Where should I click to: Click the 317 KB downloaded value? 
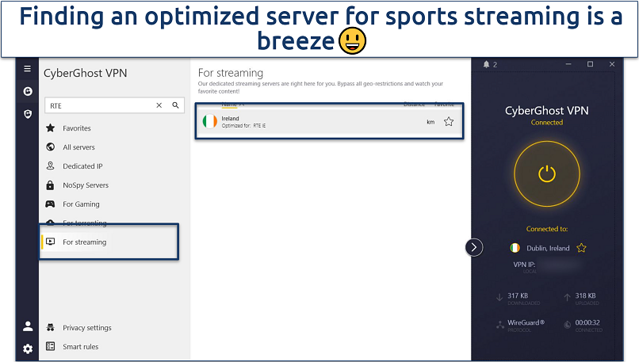pyautogui.click(x=518, y=295)
